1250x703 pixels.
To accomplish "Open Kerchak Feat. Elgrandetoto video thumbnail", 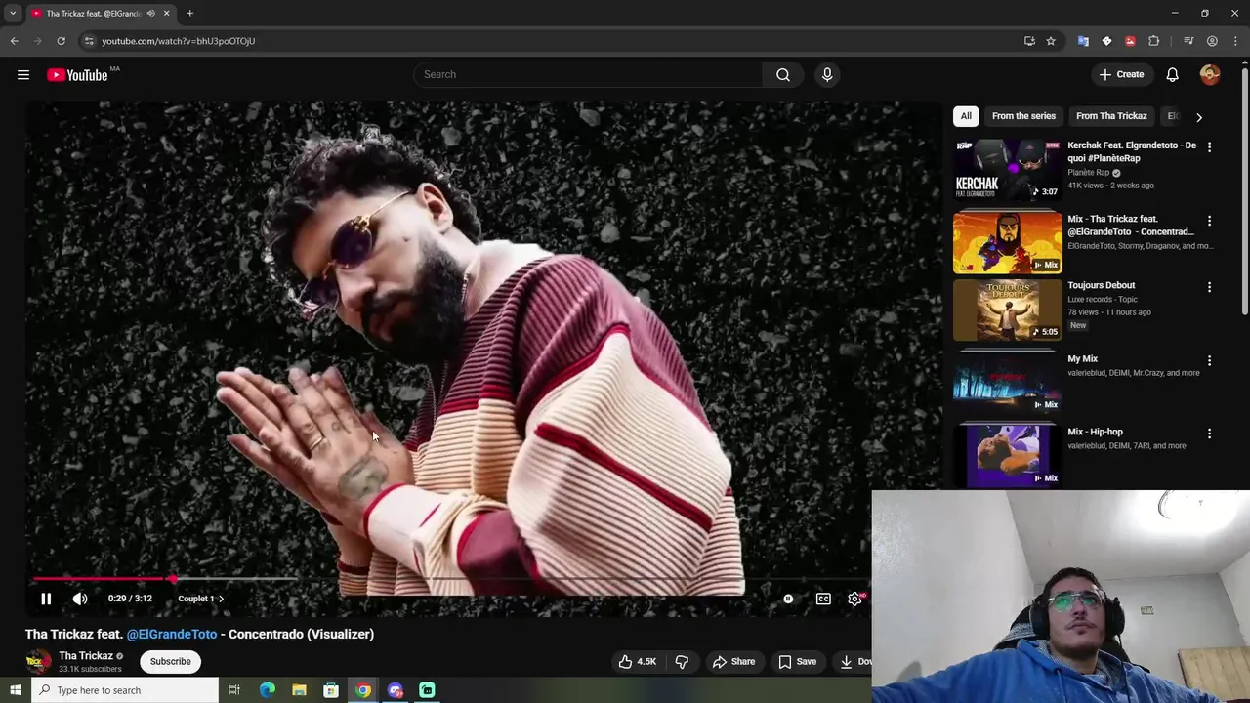I will click(x=1007, y=169).
